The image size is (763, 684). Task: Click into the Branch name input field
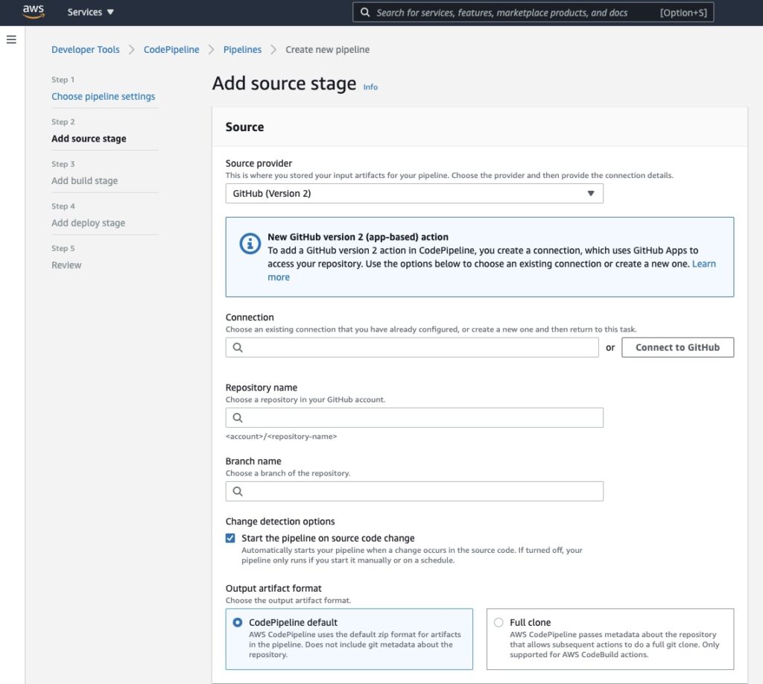click(421, 492)
